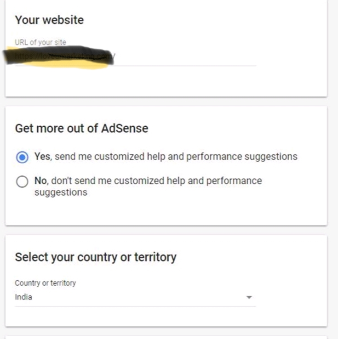Click the wrapped word suggestions under No option

[61, 192]
